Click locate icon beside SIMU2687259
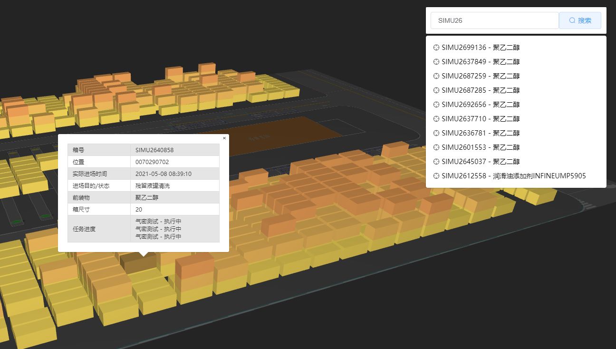Screen dimensions: 616x349 [436, 76]
